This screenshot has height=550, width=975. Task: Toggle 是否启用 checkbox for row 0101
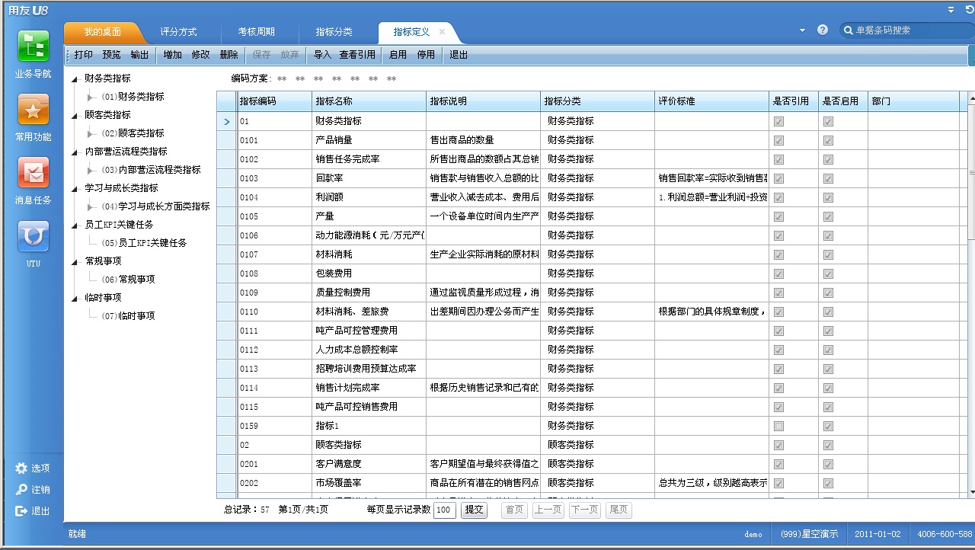(x=828, y=140)
